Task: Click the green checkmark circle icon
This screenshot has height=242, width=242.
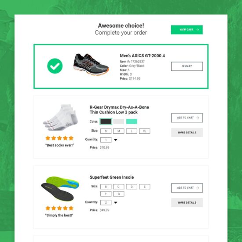Action: [x=55, y=66]
